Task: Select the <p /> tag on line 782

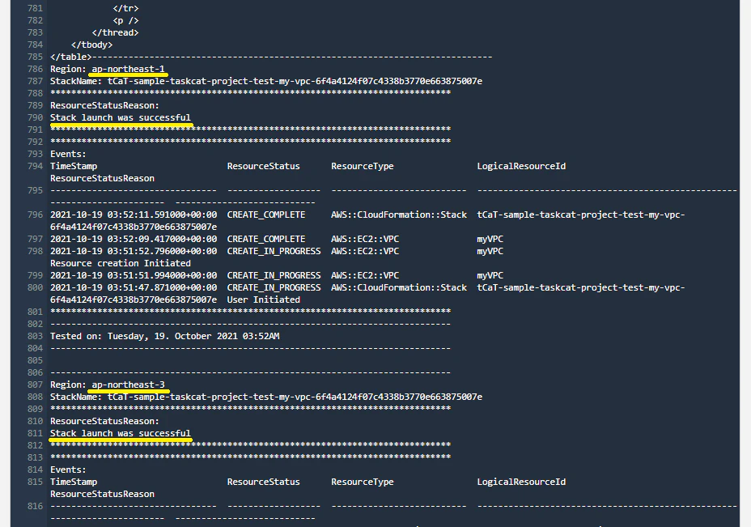Action: tap(126, 20)
